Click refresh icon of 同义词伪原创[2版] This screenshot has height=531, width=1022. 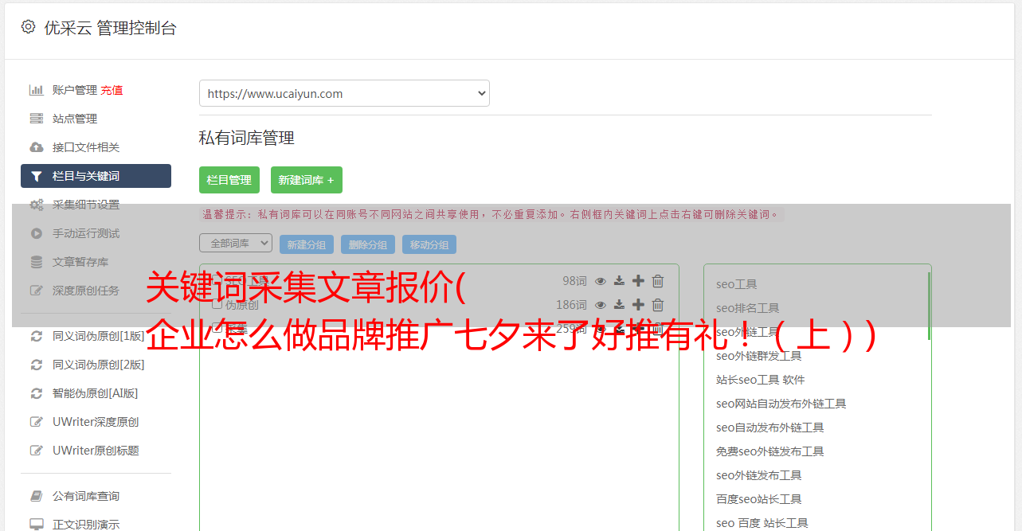coord(36,365)
